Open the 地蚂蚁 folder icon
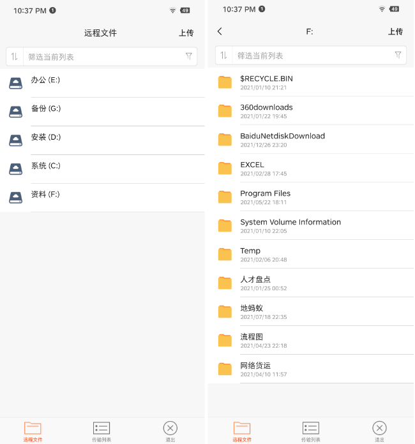Screen dimensions: 415x444 tap(225, 312)
